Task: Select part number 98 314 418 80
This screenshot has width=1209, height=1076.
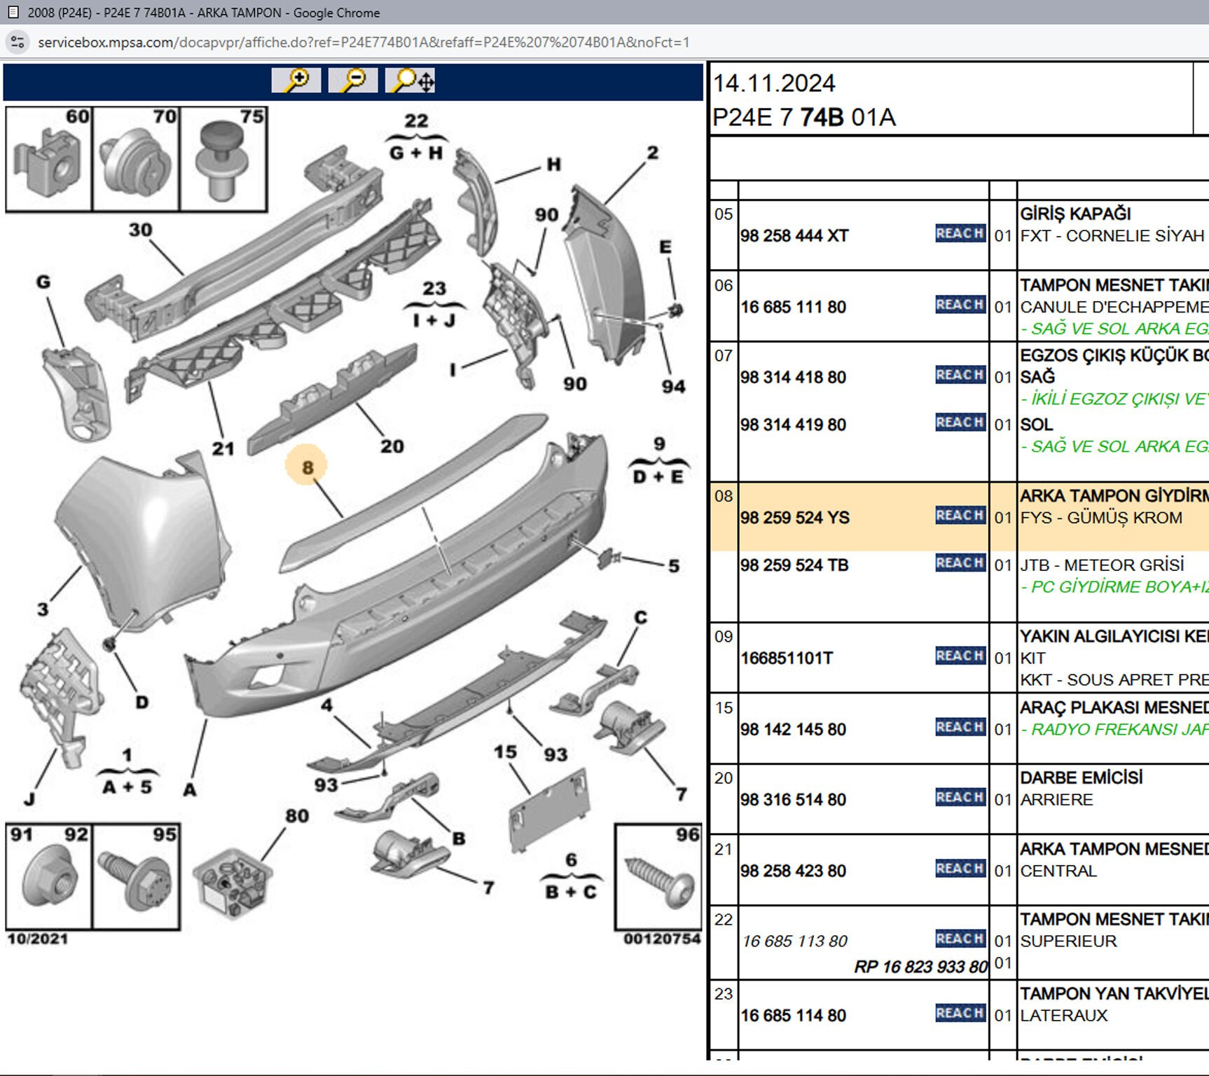Action: (x=793, y=378)
